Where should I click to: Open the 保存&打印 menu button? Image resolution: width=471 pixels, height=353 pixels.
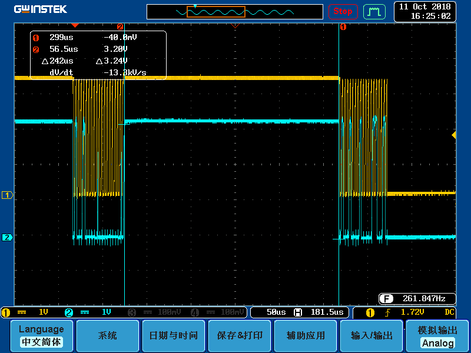[x=240, y=335]
